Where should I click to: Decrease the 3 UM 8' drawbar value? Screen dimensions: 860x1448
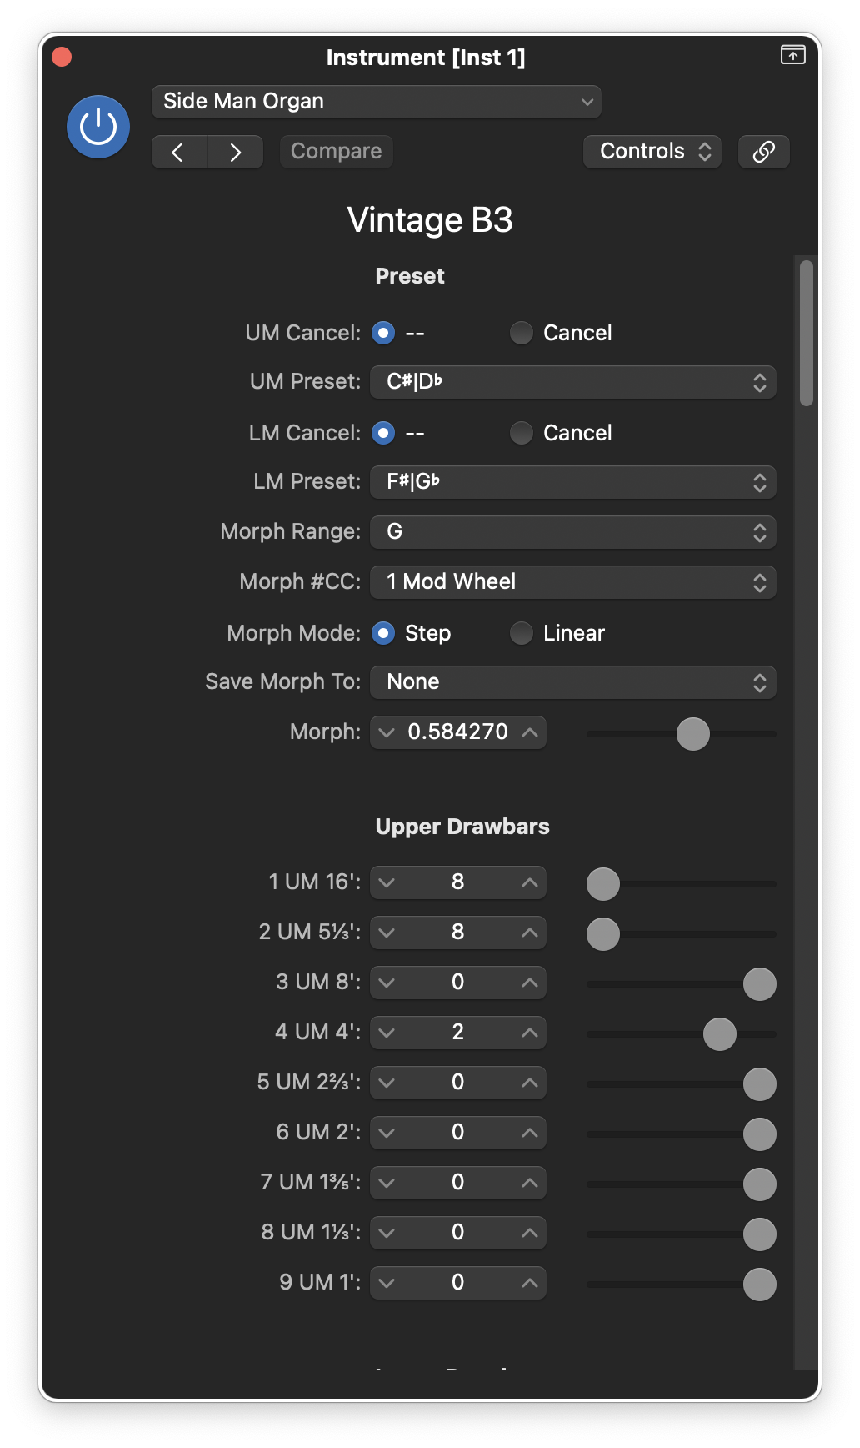tap(387, 983)
